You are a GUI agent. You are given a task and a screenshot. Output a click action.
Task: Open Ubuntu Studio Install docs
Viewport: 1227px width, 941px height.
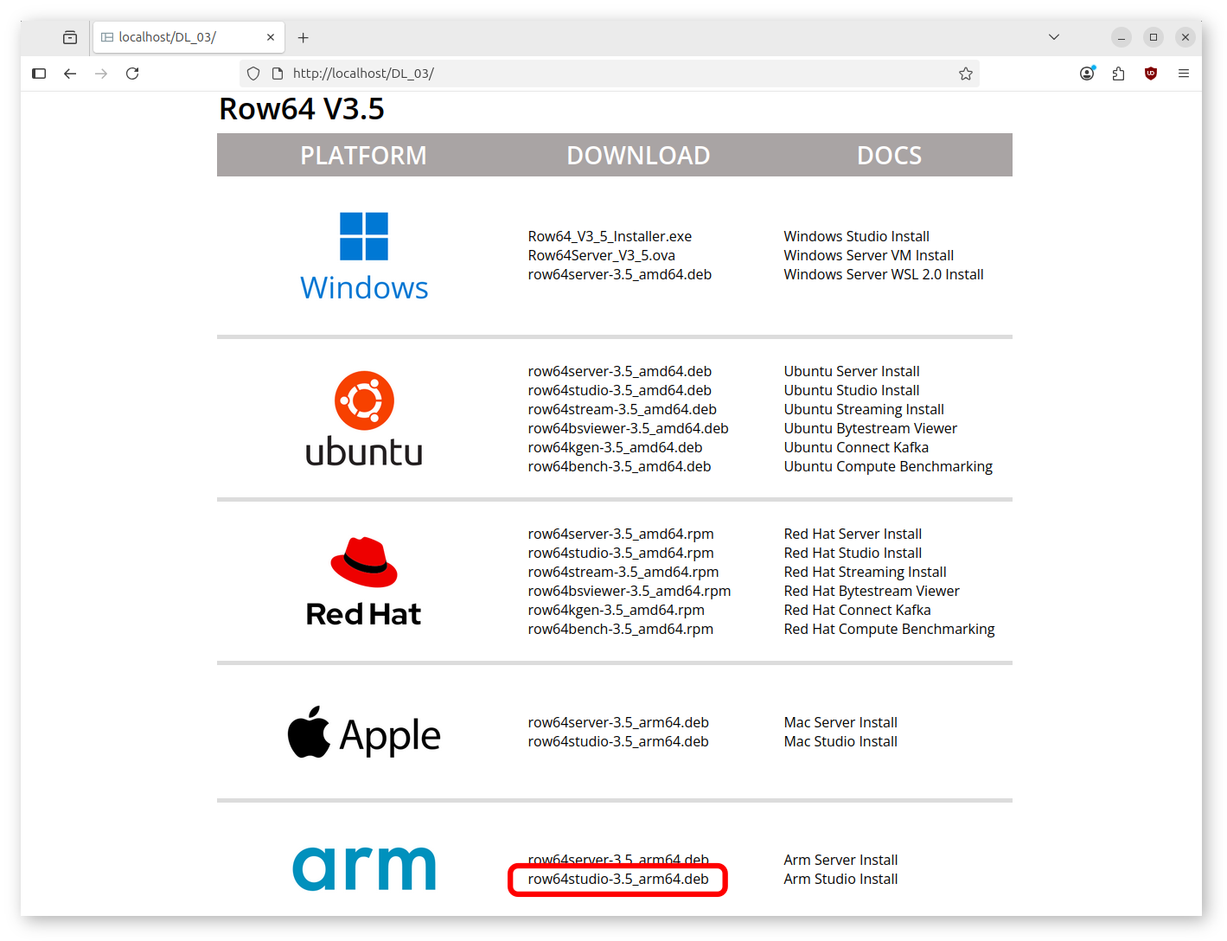pos(852,390)
